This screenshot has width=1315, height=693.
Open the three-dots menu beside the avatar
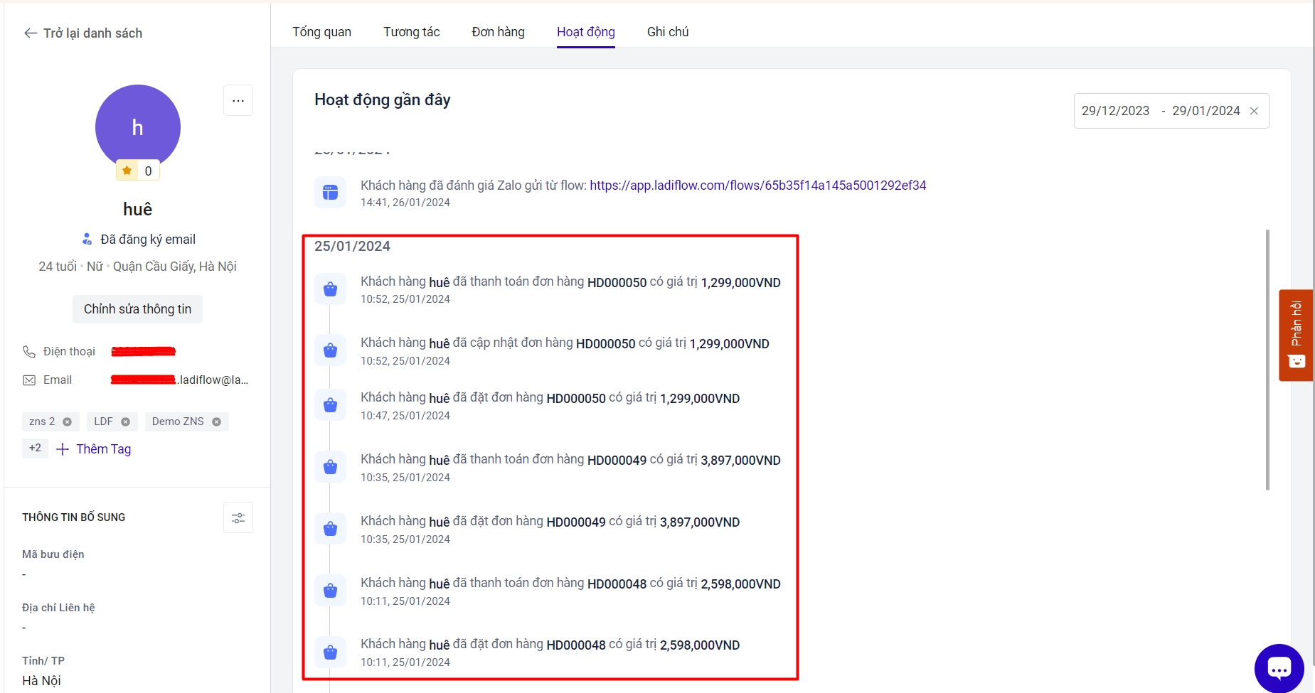click(238, 100)
